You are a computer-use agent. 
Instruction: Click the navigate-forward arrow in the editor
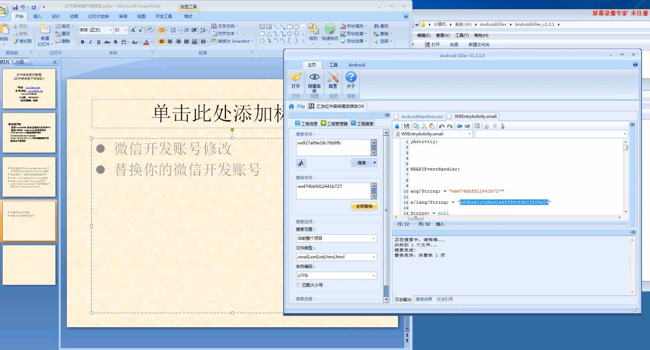[467, 126]
